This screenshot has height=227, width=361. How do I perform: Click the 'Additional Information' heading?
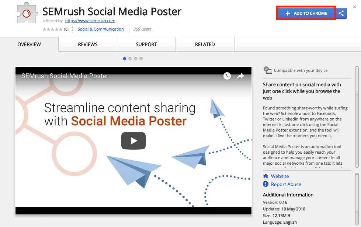(288, 195)
